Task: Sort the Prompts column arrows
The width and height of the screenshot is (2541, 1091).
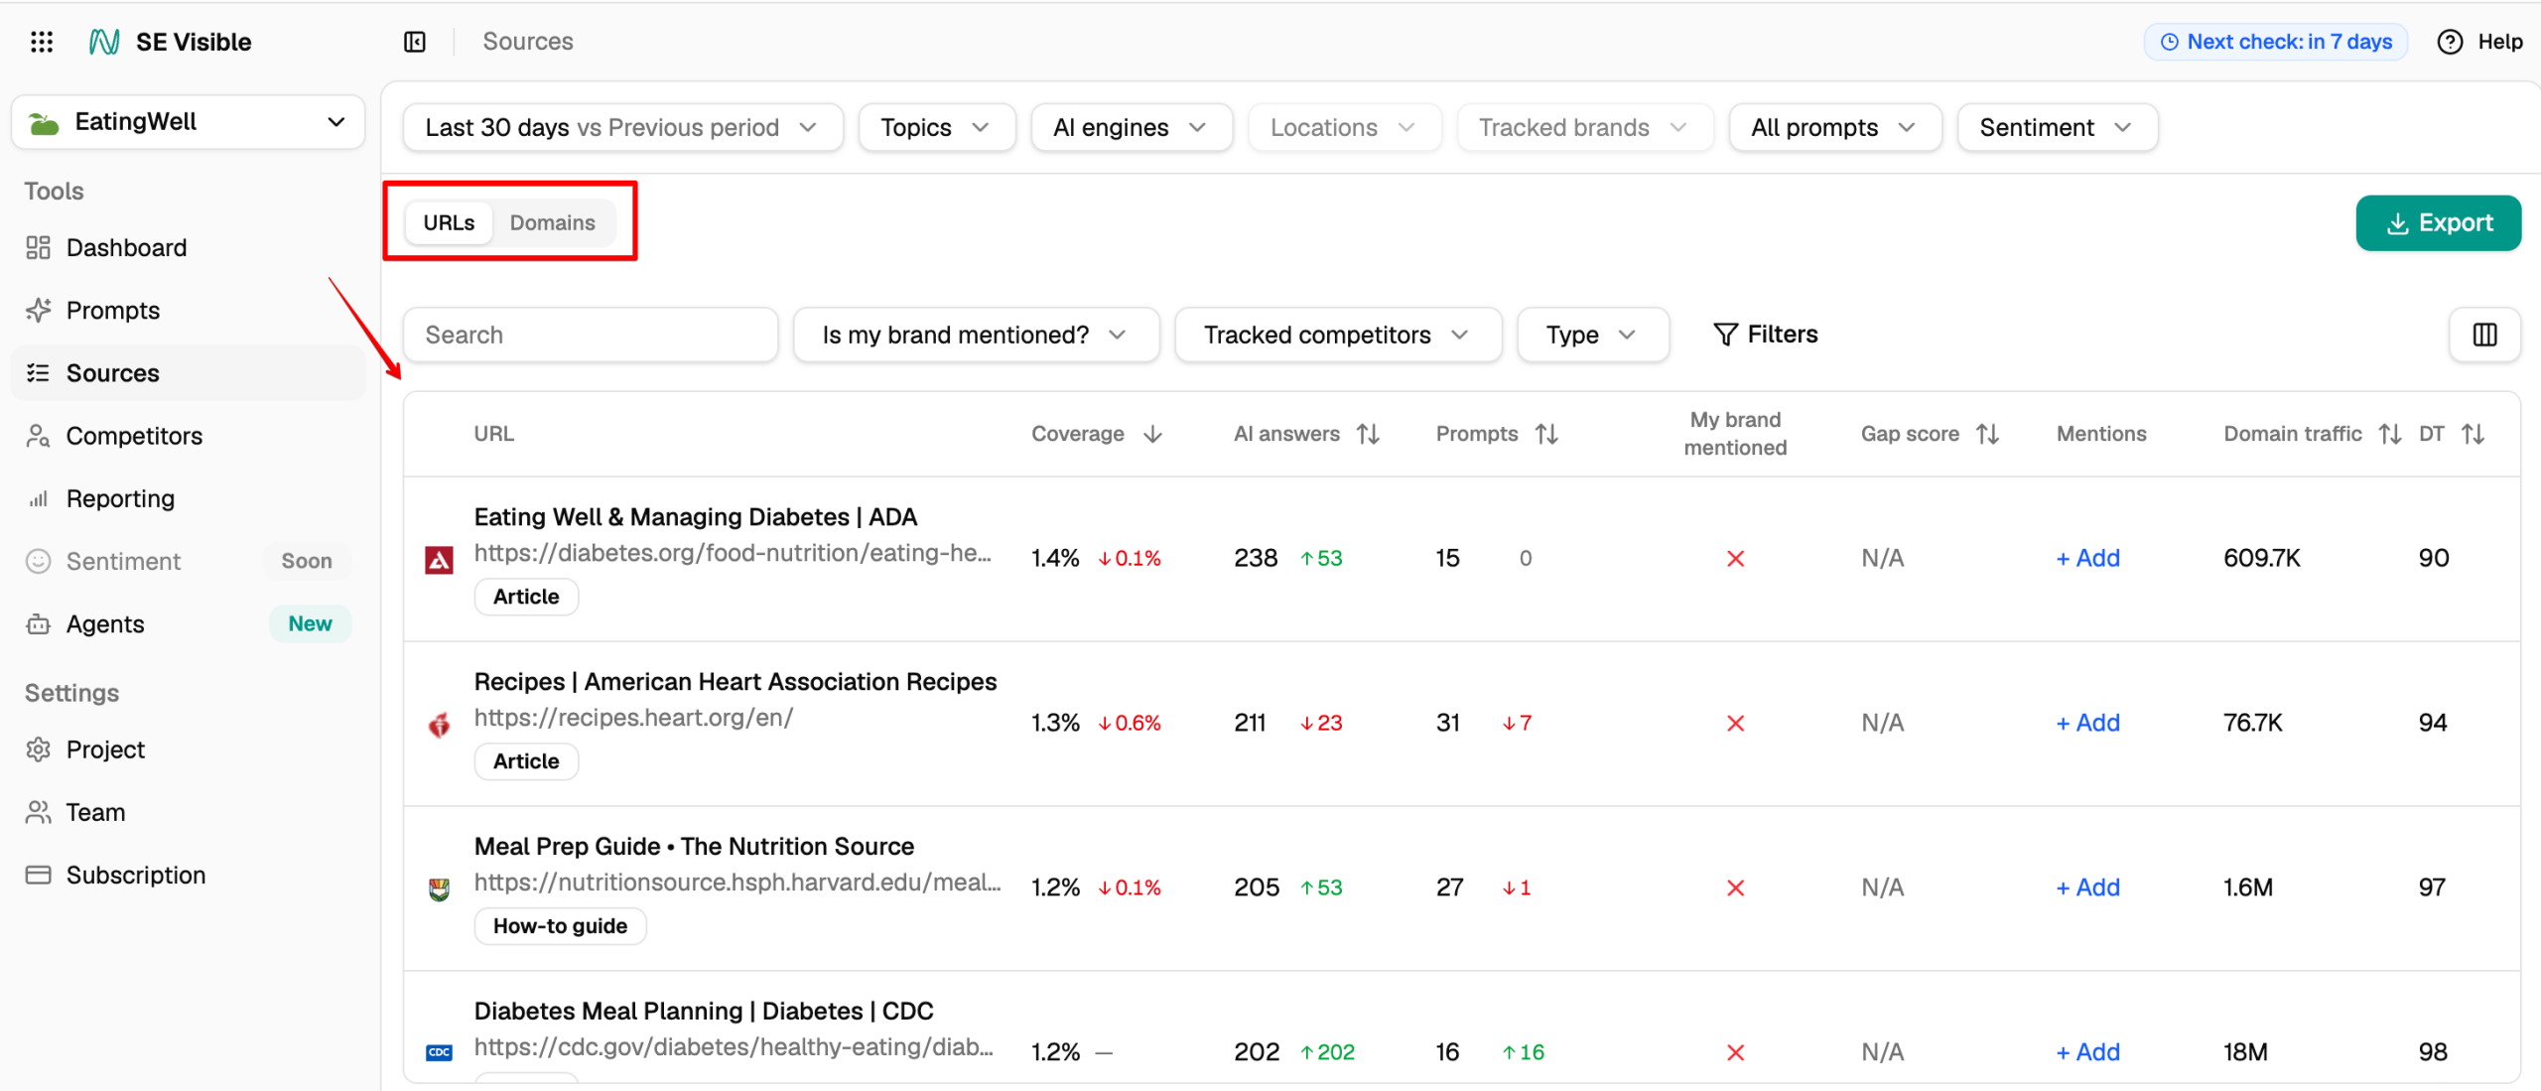Action: 1546,434
